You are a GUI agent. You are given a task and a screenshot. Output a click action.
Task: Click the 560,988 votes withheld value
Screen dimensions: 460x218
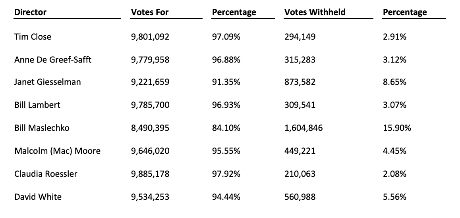(x=300, y=197)
